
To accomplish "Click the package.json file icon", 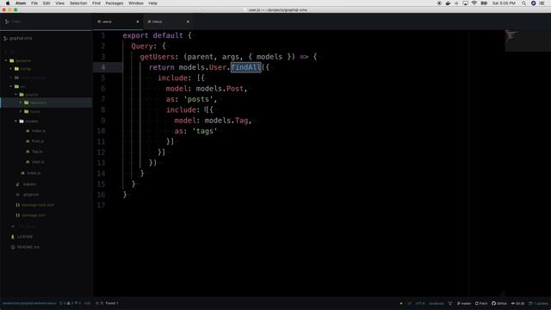I will coord(17,215).
